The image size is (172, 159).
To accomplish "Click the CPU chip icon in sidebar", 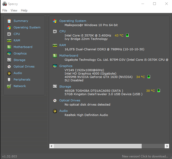I will coord(9,34).
